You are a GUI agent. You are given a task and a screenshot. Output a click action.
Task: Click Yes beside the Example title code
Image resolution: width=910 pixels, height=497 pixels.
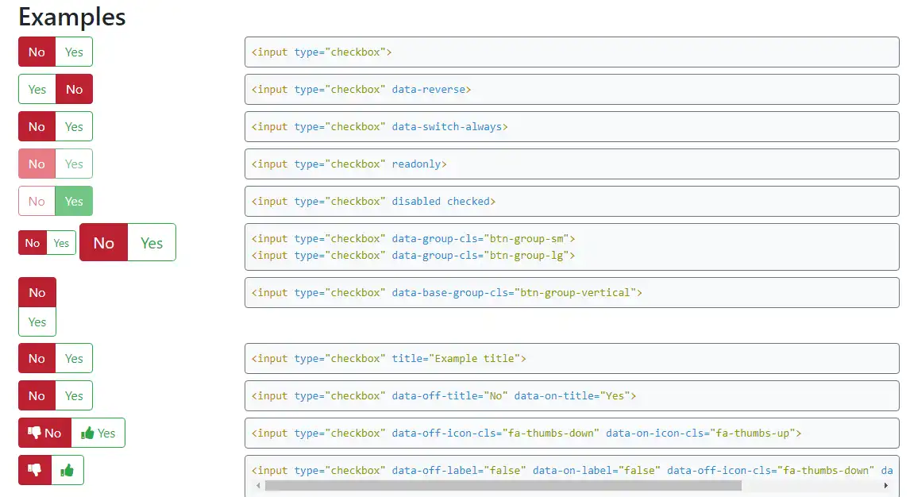[x=74, y=359]
